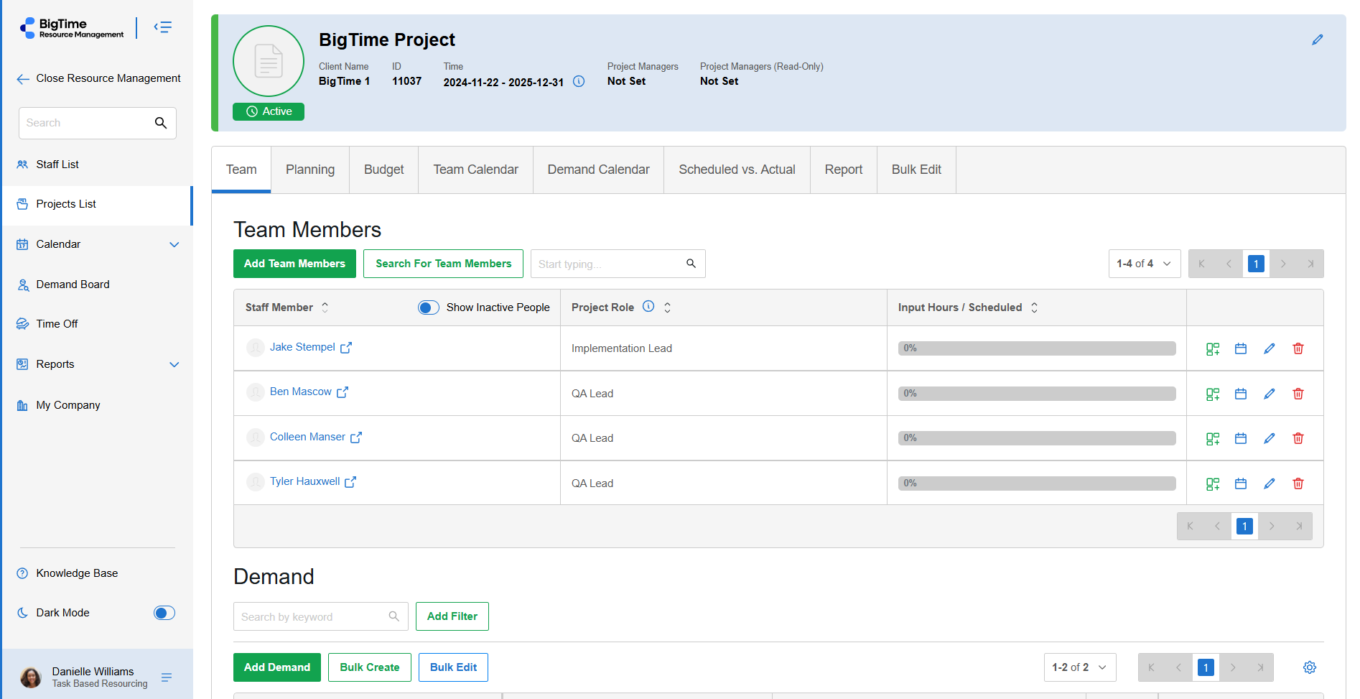This screenshot has width=1360, height=699.
Task: Open the Demand Calendar tab
Action: (x=598, y=170)
